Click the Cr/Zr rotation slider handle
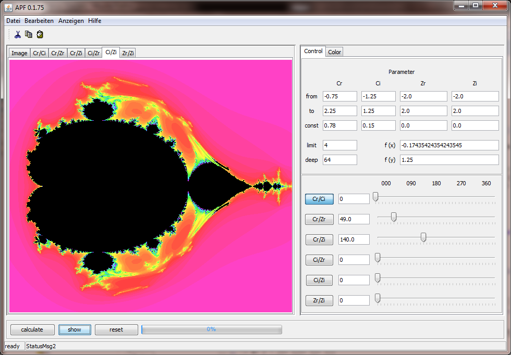 click(x=394, y=217)
